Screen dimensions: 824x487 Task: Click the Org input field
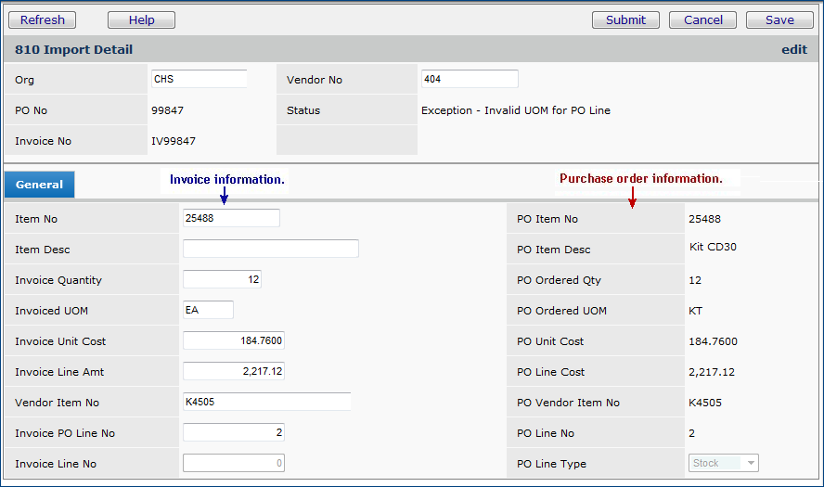199,80
